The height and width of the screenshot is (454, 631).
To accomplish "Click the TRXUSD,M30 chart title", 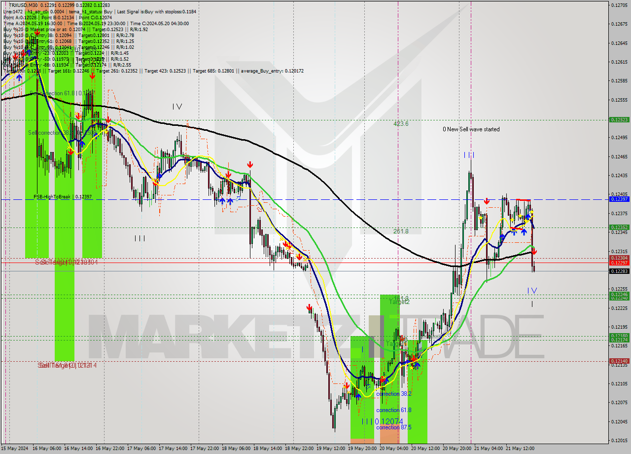I will [x=23, y=4].
